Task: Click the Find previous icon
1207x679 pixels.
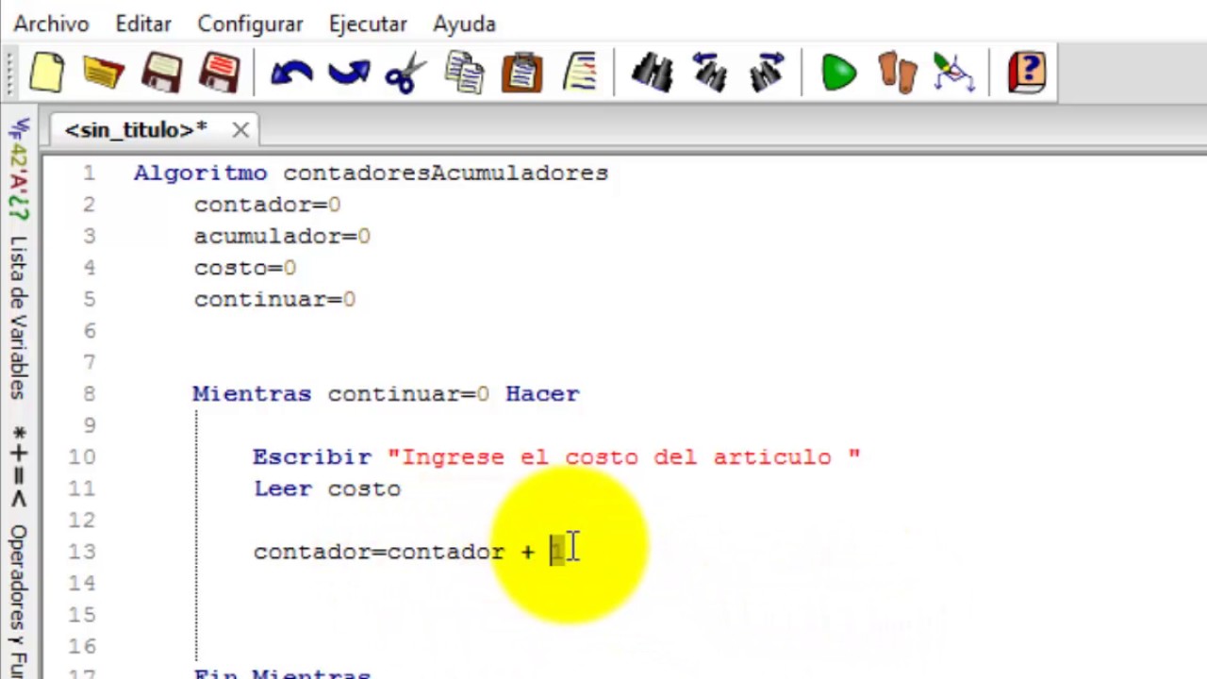Action: point(709,73)
